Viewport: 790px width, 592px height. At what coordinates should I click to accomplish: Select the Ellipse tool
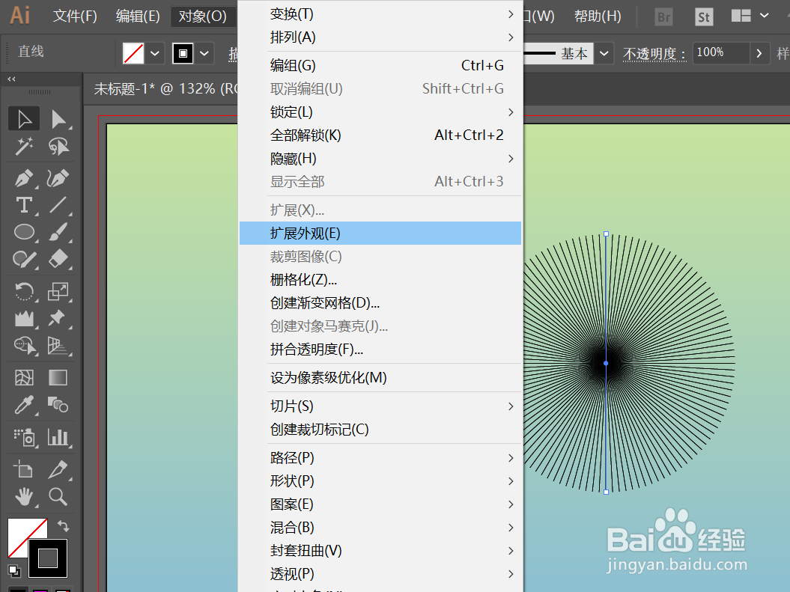click(24, 232)
